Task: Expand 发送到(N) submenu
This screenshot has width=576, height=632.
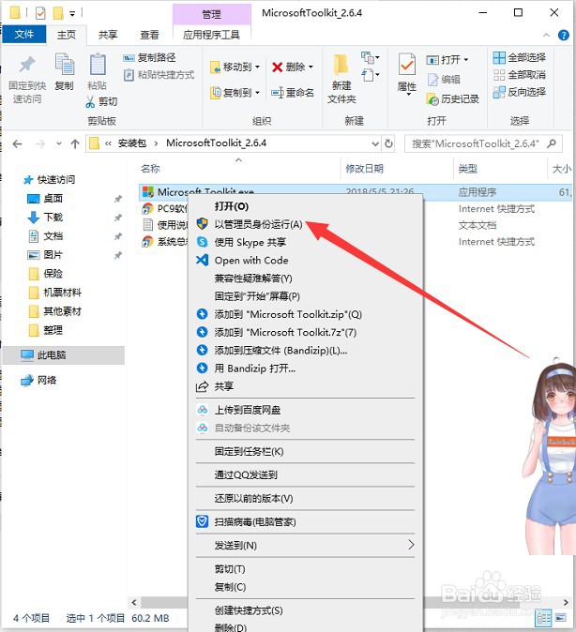Action: 305,546
